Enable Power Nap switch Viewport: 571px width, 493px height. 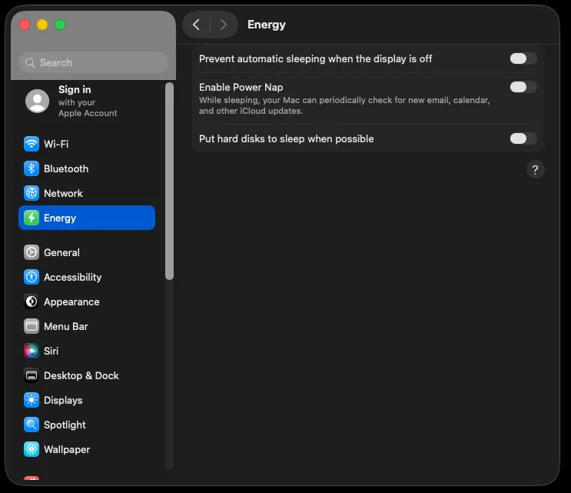click(x=523, y=87)
